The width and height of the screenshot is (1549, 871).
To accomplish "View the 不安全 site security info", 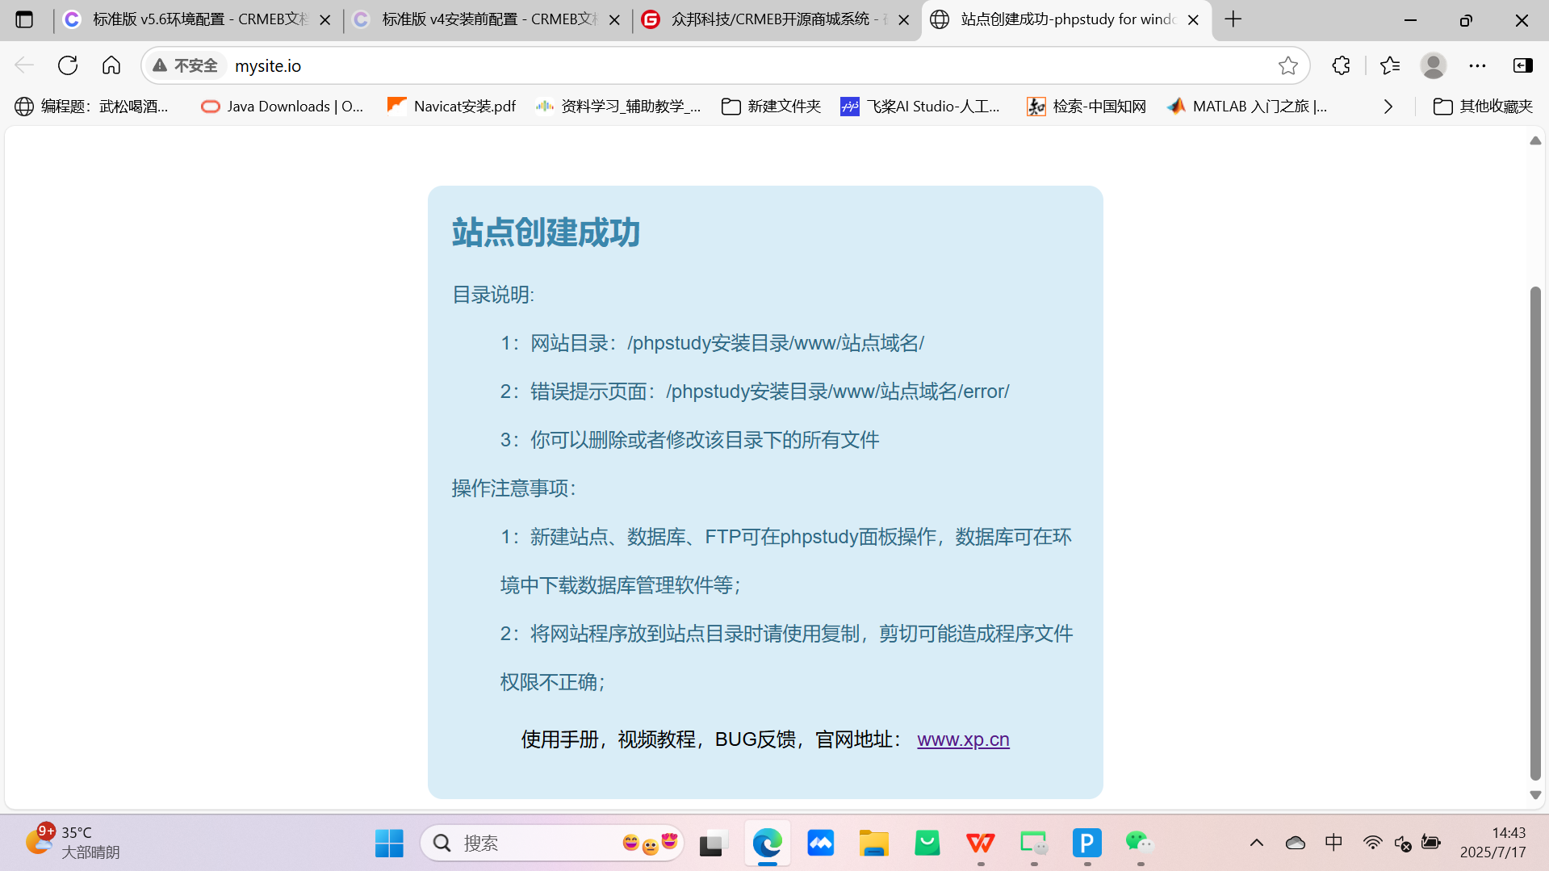I will click(x=186, y=65).
